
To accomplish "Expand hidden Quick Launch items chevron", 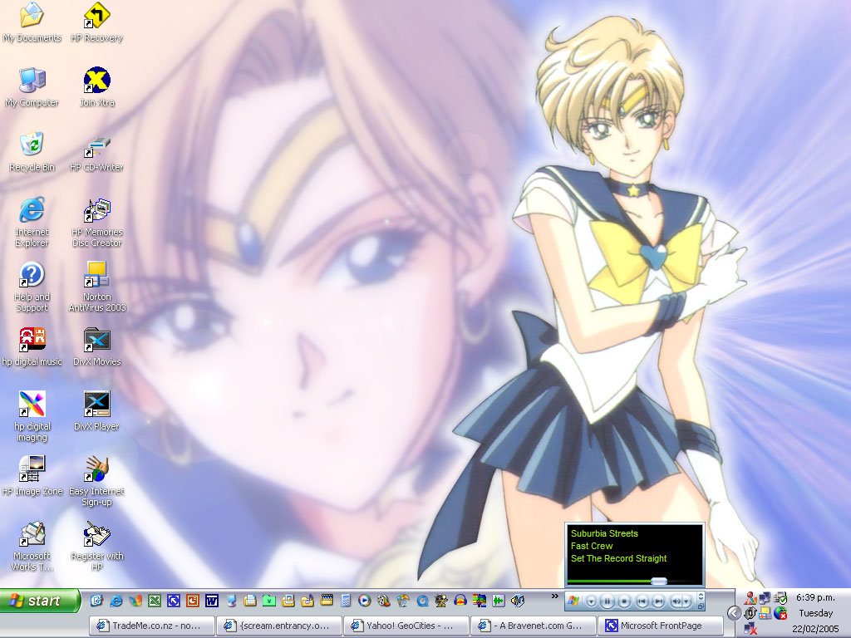I will (x=554, y=596).
